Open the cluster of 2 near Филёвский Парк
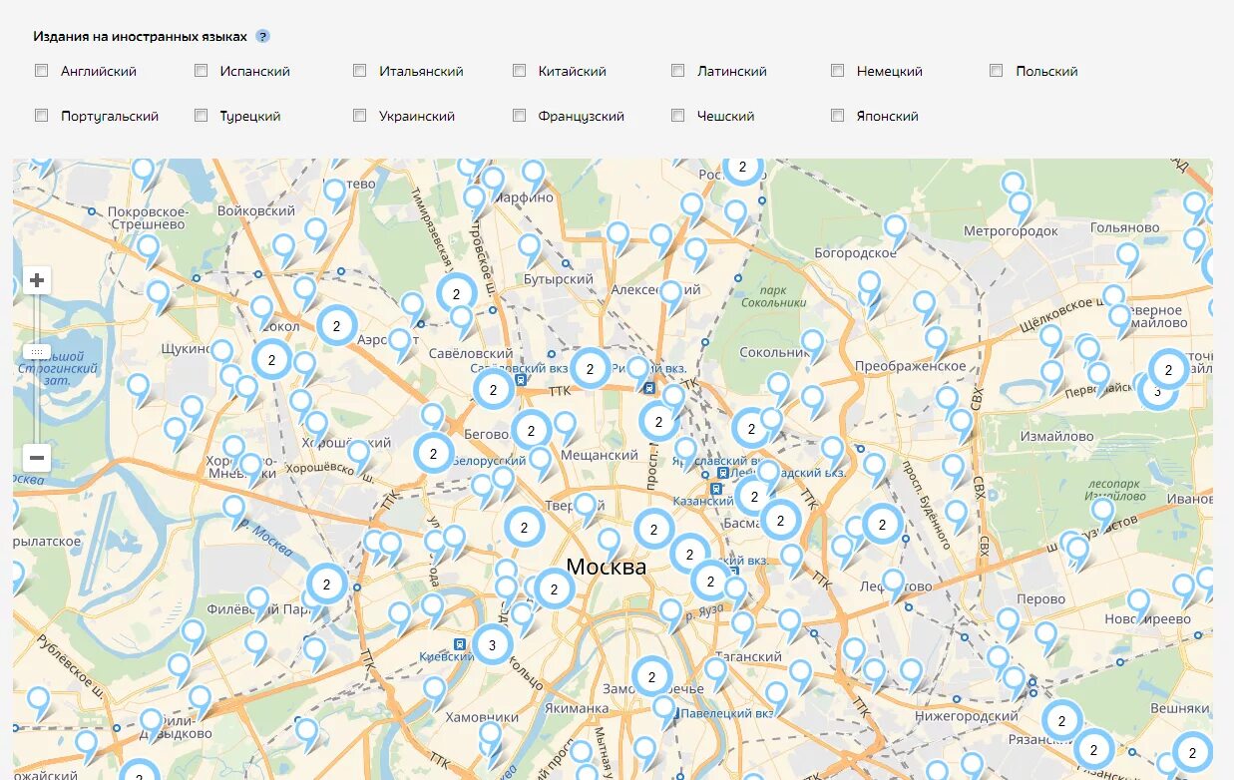This screenshot has height=780, width=1234. 327,585
